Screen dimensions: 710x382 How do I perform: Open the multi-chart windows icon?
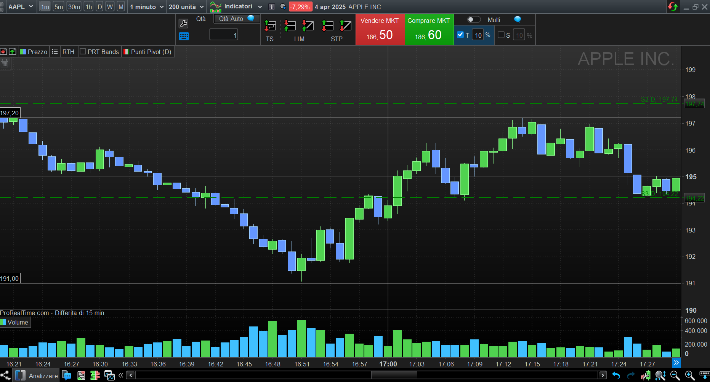pyautogui.click(x=109, y=376)
